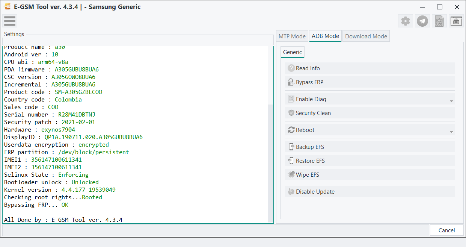This screenshot has width=466, height=247.
Task: Click the Disable Update button
Action: [x=370, y=192]
